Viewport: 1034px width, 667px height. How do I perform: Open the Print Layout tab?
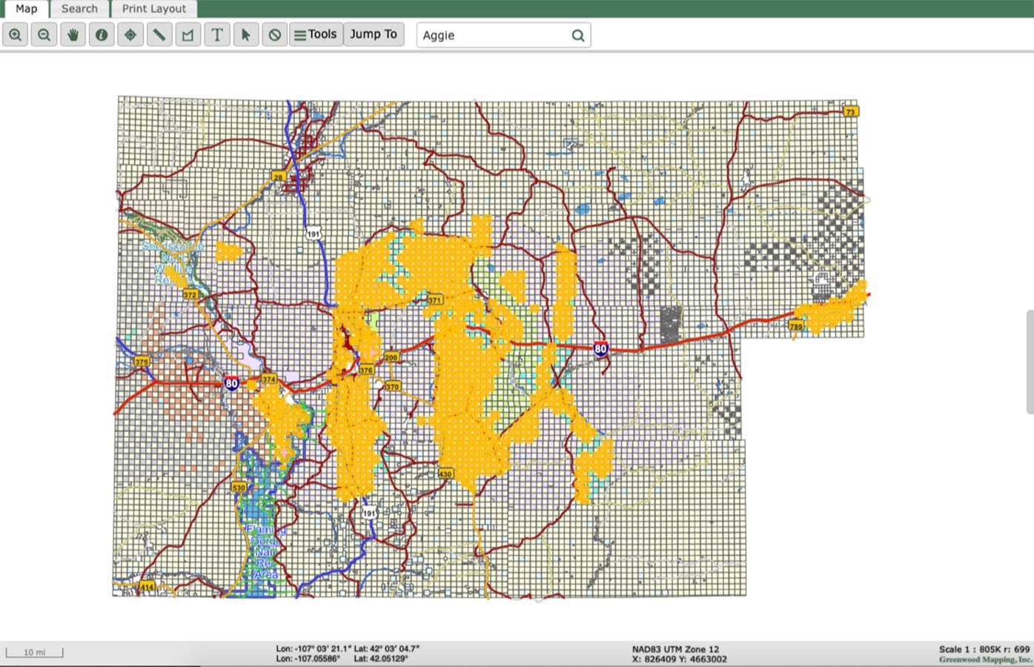(154, 9)
